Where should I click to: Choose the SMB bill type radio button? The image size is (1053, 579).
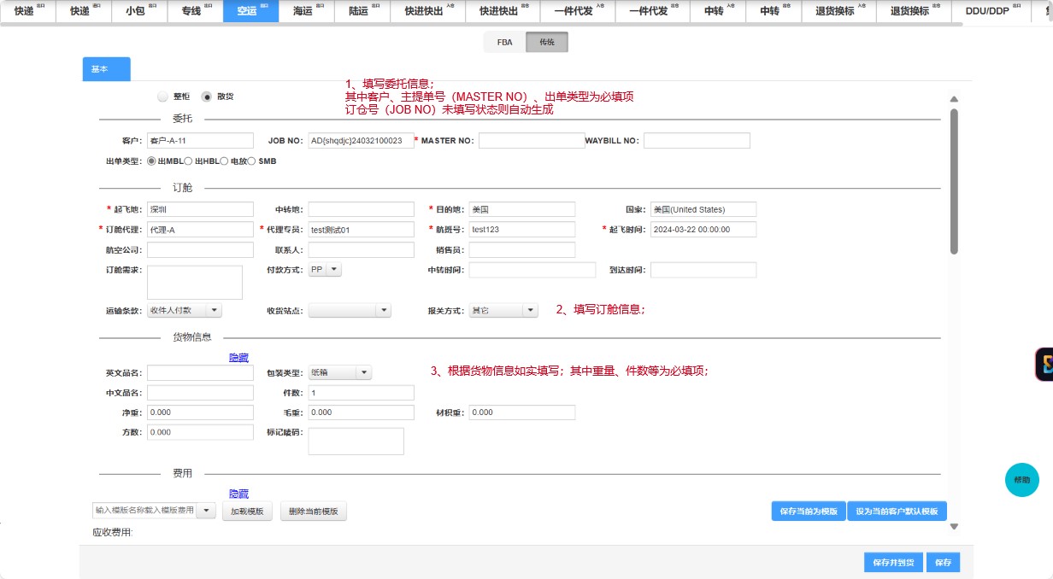pos(251,161)
